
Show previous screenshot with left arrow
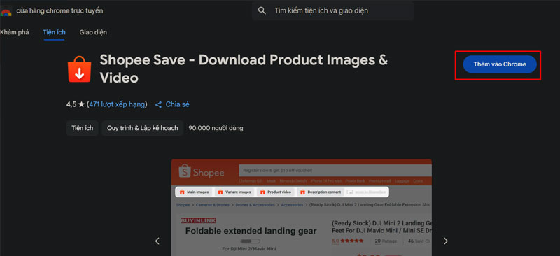pos(157,241)
